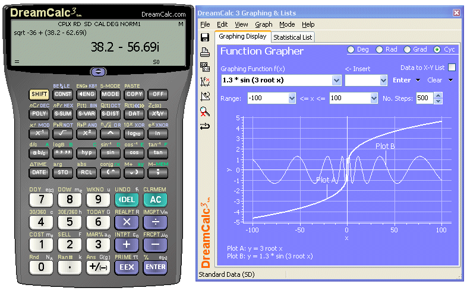The image size is (467, 291).
Task: Open the range minimum -100 dropdown arrow
Action: 292,98
